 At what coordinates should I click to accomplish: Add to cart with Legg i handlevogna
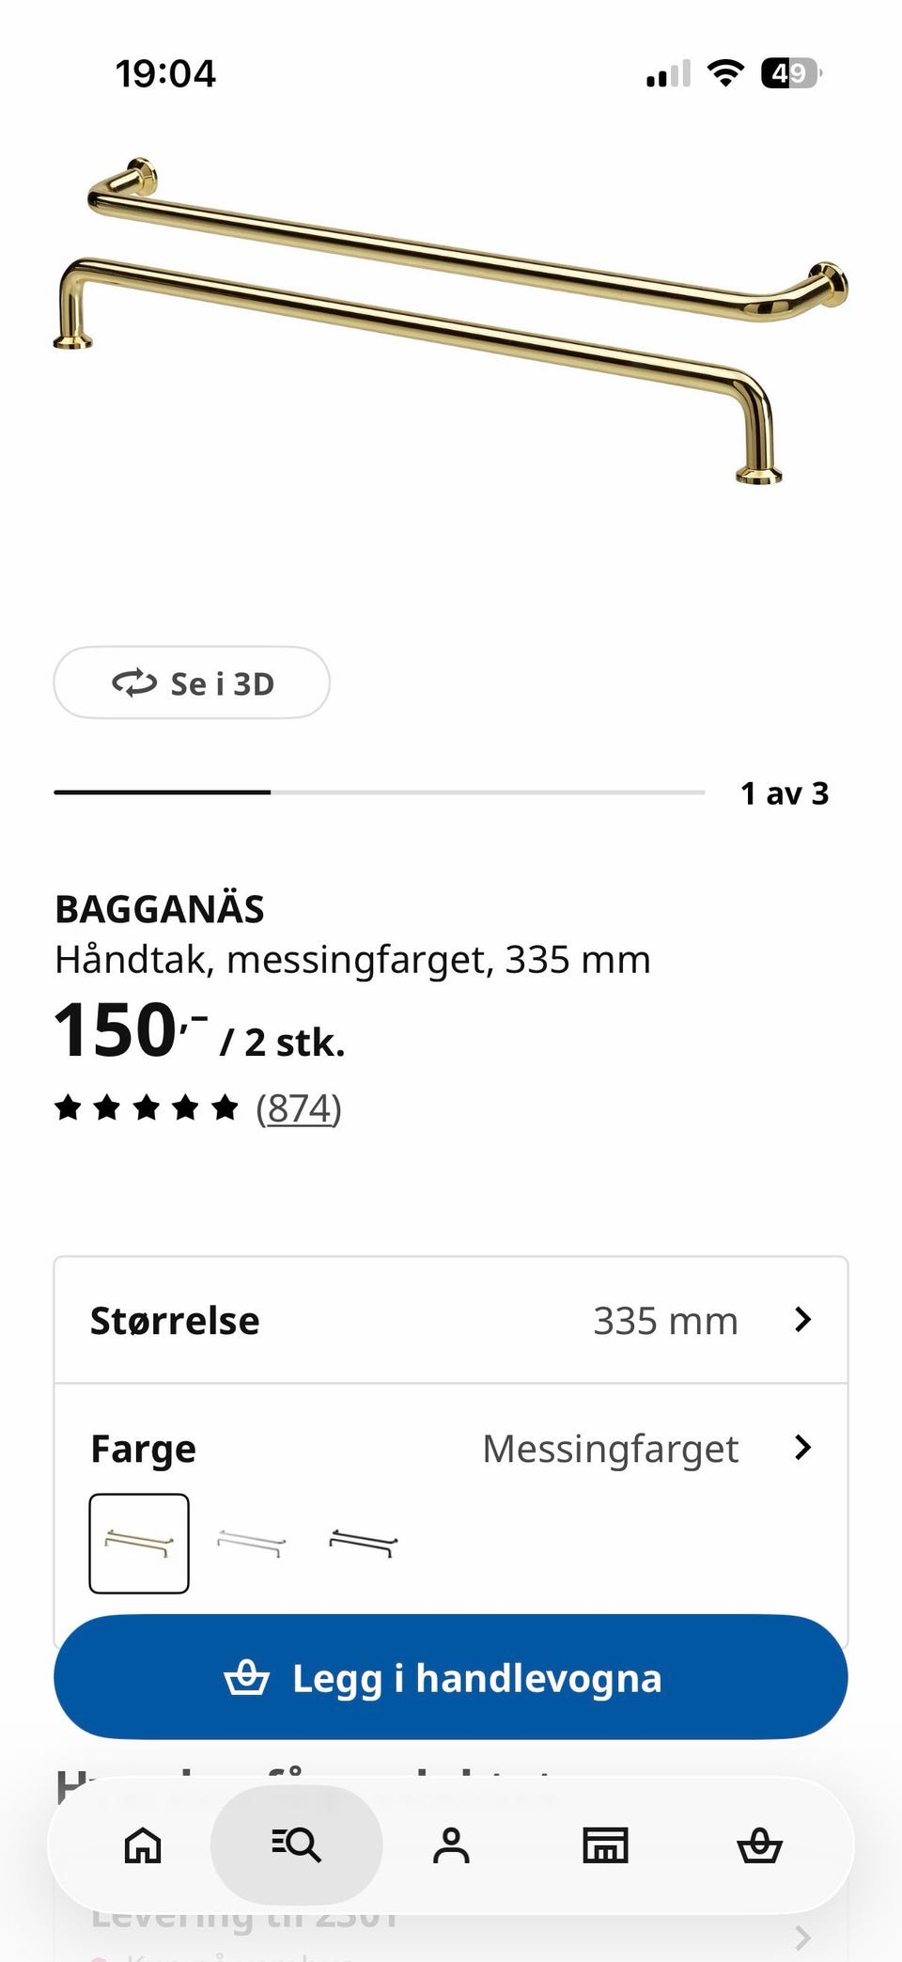tap(451, 1677)
